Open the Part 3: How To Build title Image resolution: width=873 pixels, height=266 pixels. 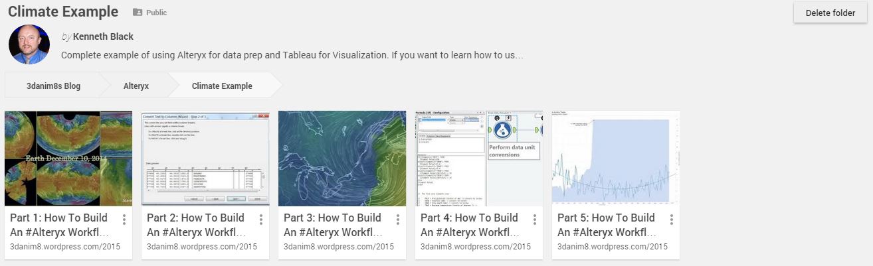click(x=334, y=225)
